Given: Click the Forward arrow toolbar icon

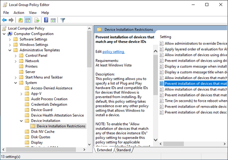Looking at the screenshot, I should [x=11, y=20].
